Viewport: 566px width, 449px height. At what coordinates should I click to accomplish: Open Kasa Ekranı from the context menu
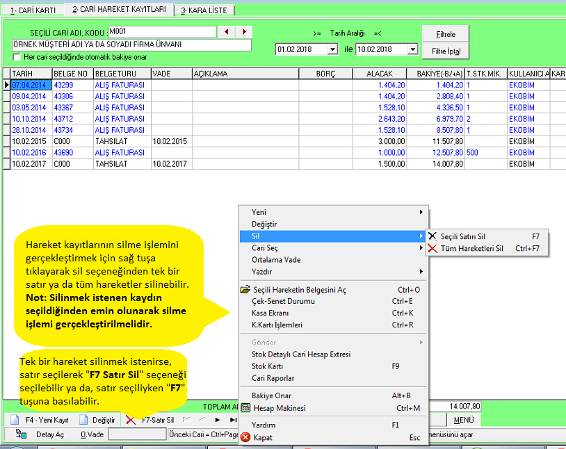[x=332, y=313]
